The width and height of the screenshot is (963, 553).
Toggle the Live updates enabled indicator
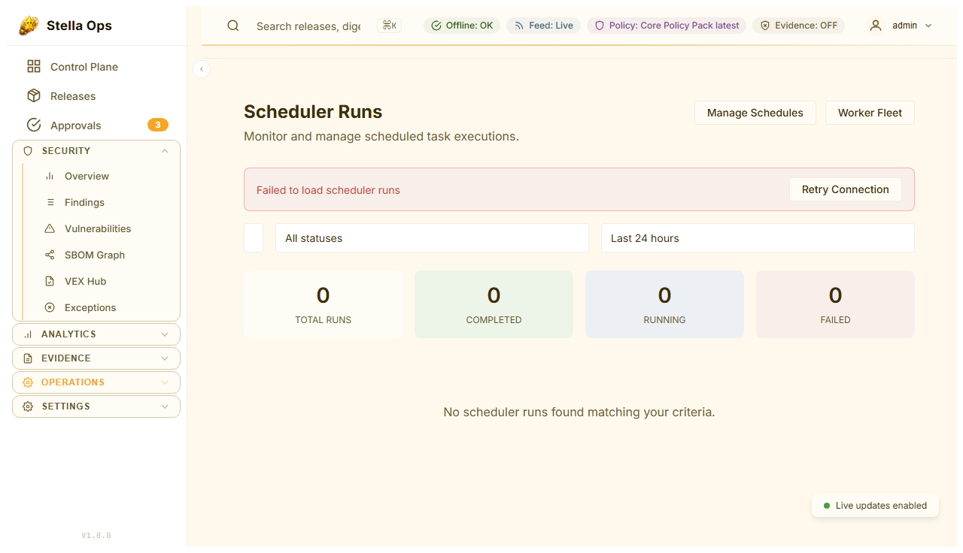coord(875,506)
